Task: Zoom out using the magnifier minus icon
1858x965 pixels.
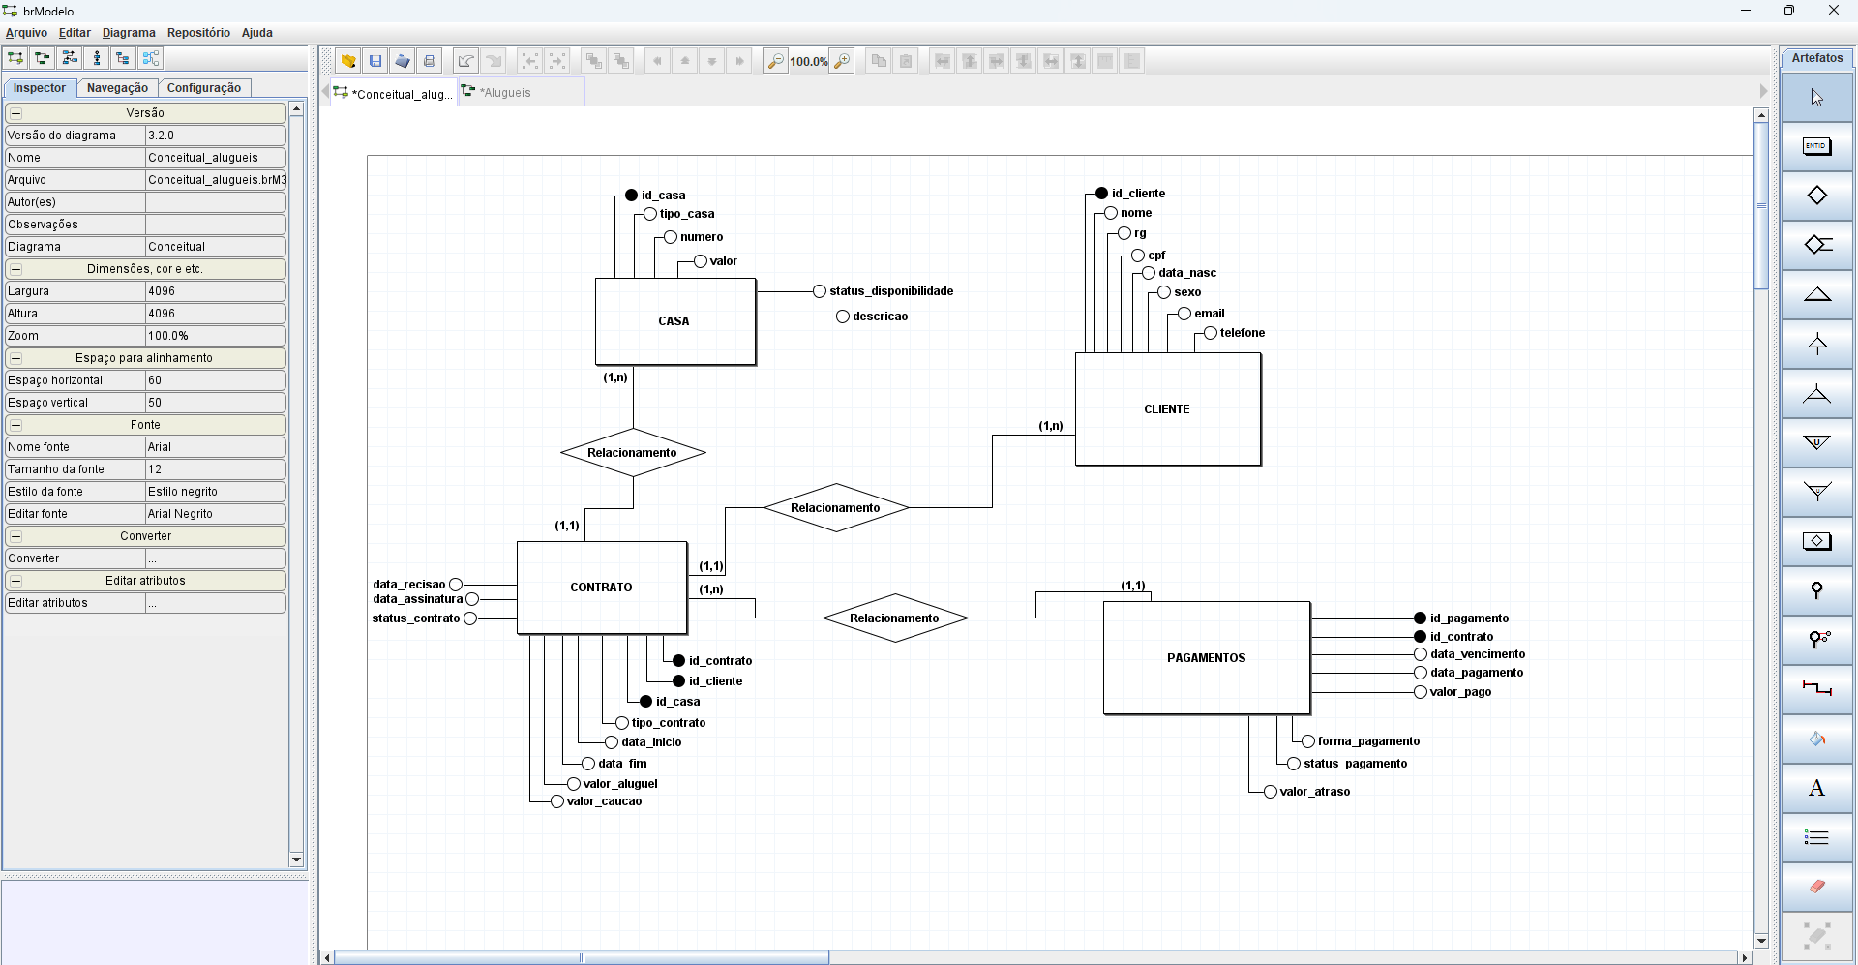Action: click(x=775, y=61)
